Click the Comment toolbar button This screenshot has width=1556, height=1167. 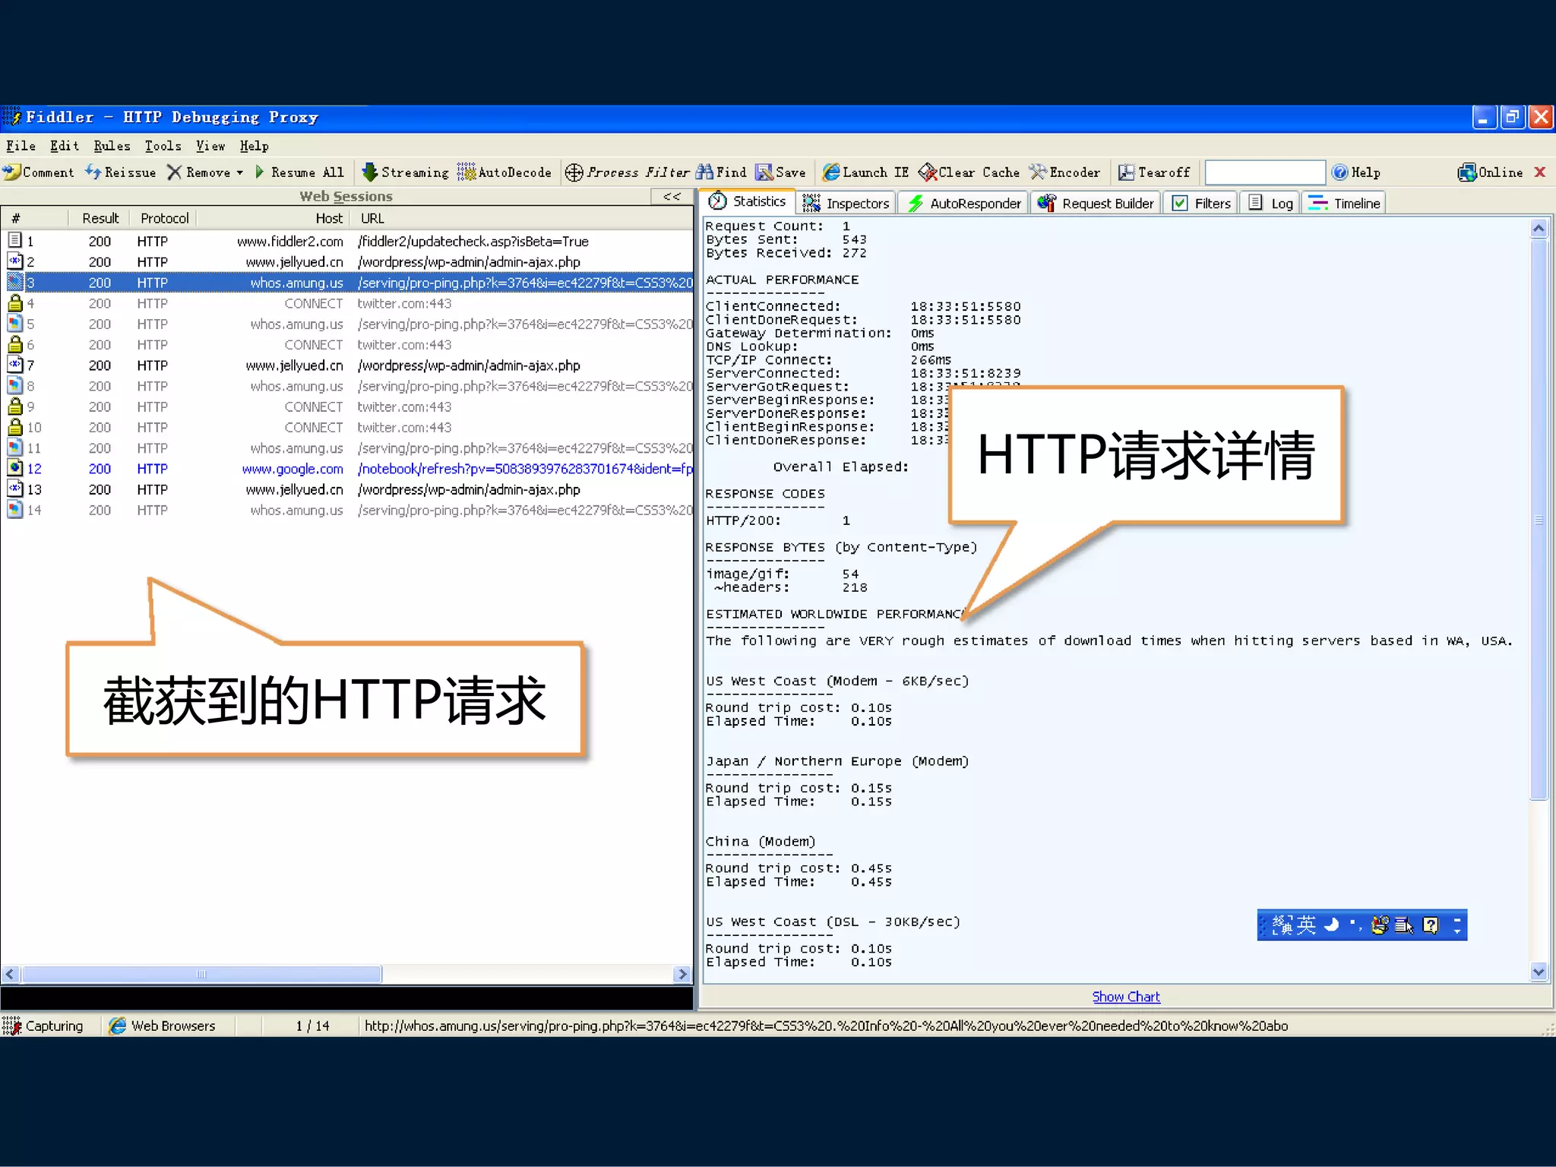tap(38, 172)
